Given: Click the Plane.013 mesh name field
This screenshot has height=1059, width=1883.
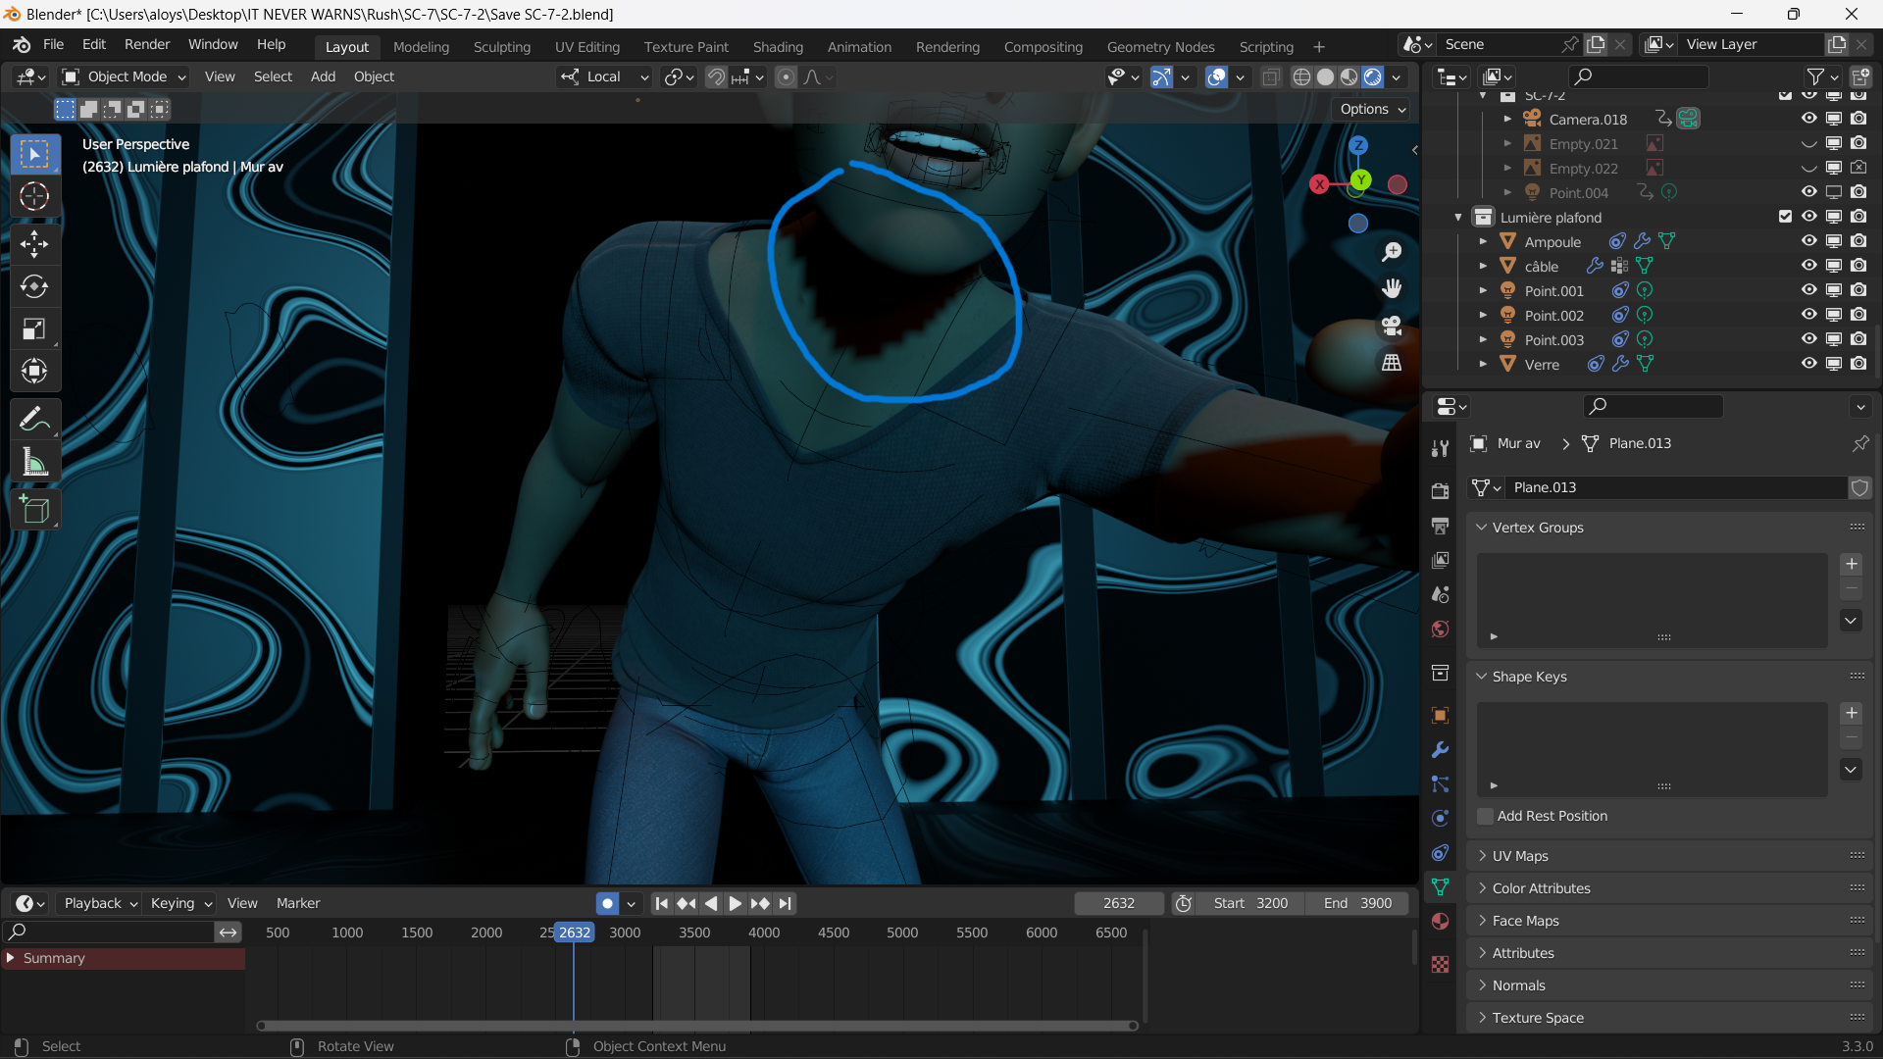Looking at the screenshot, I should [x=1677, y=487].
